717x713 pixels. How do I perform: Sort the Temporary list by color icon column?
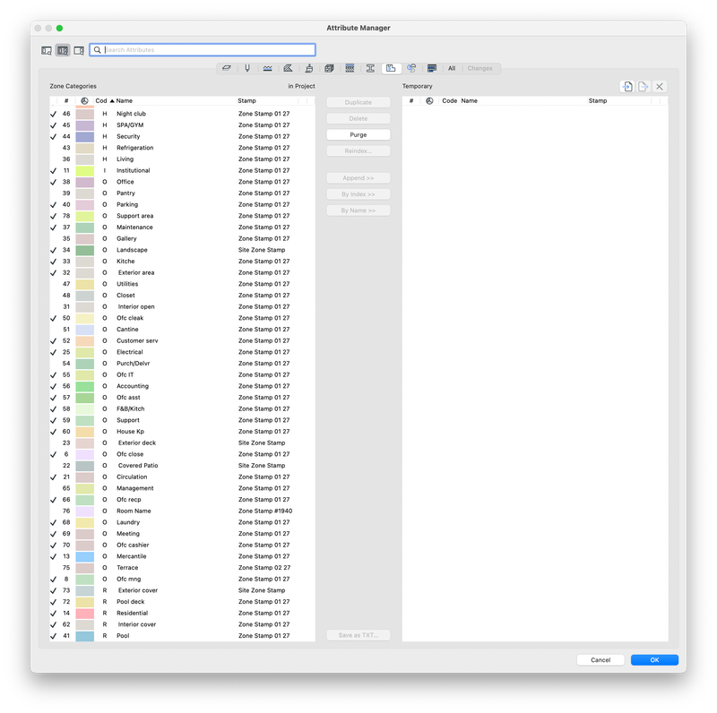429,101
